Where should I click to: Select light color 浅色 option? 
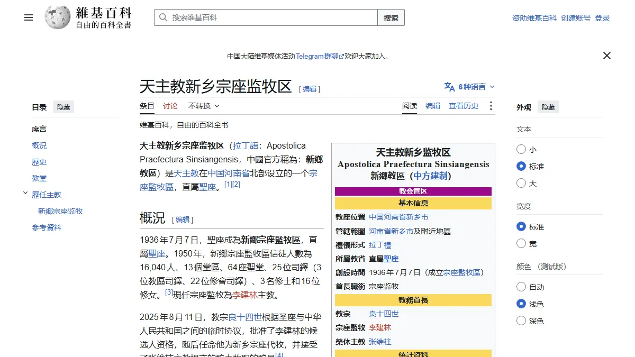pyautogui.click(x=521, y=304)
